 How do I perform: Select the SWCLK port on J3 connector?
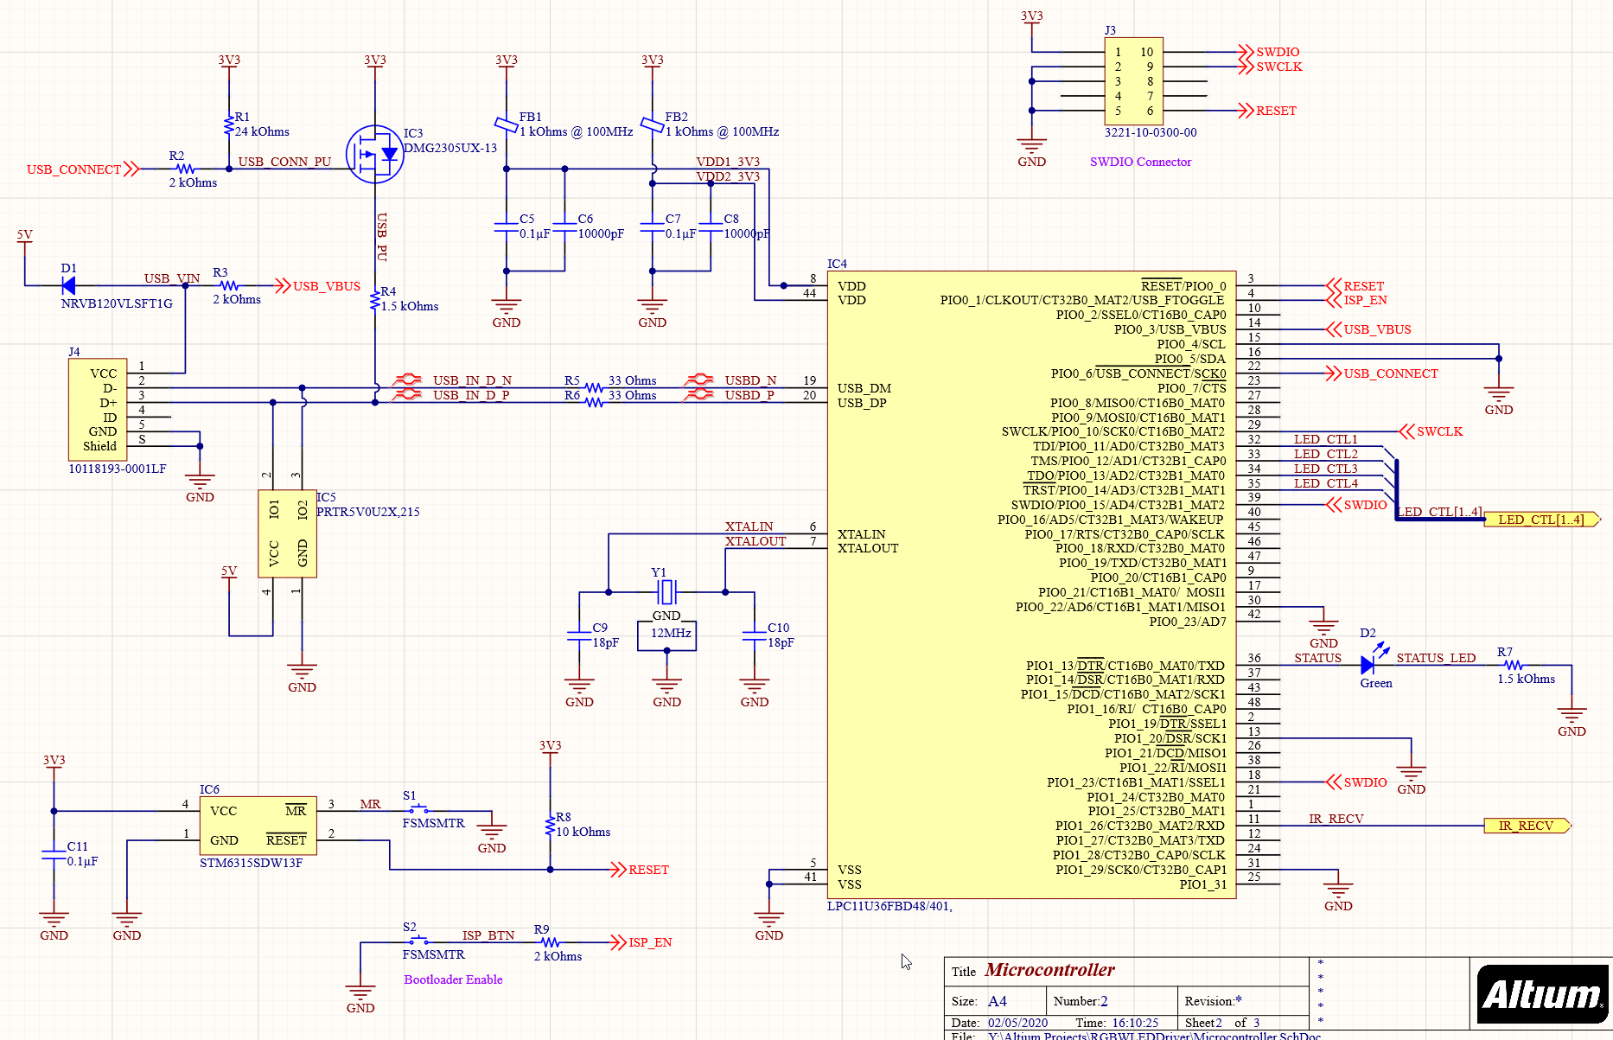point(1270,67)
